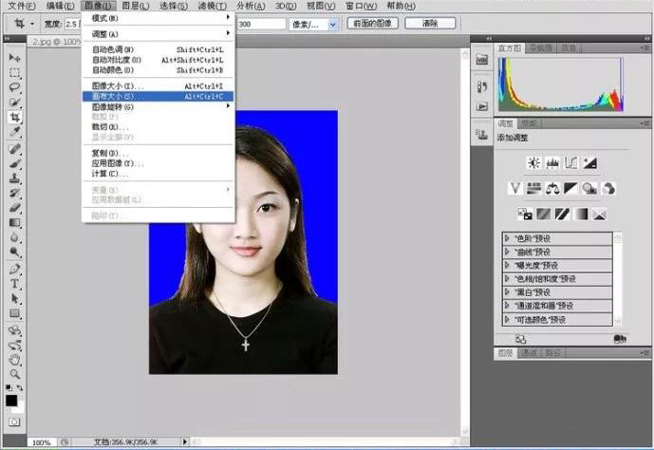Image resolution: width=654 pixels, height=450 pixels.
Task: Toggle Quick Mask mode button
Action: tap(13, 421)
